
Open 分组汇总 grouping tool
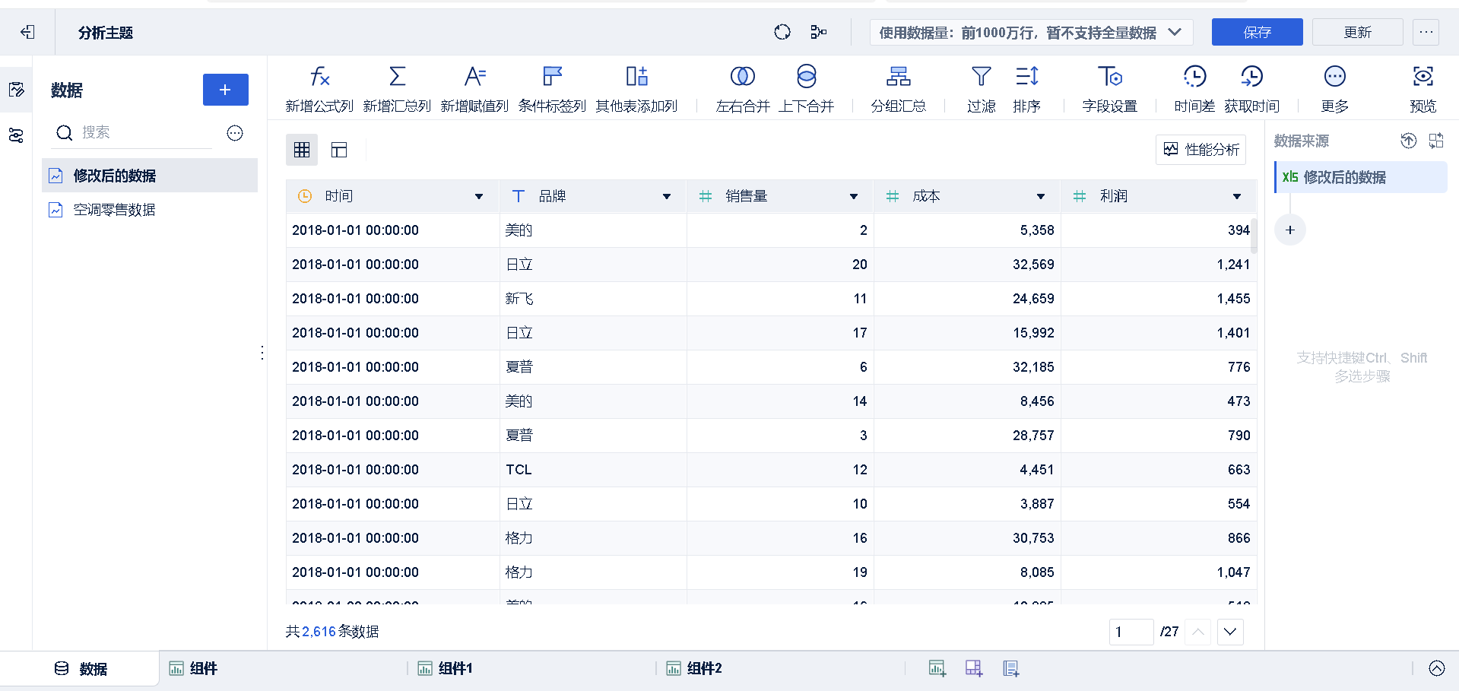(x=899, y=89)
